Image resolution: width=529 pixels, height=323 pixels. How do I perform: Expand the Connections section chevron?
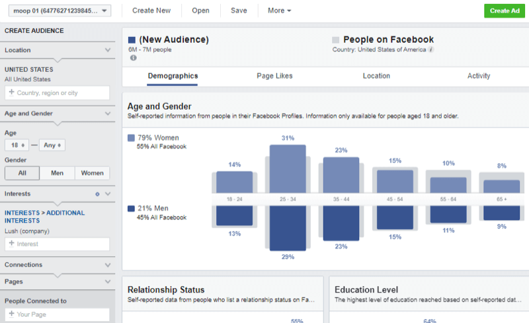tap(108, 265)
